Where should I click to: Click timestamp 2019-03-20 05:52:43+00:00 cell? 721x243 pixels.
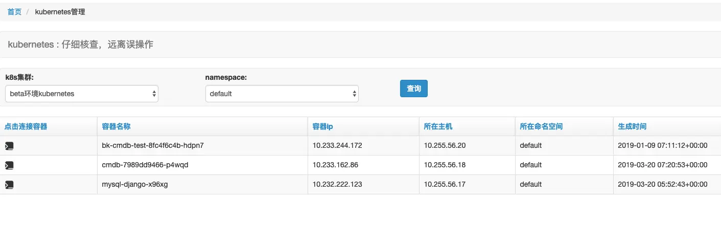click(663, 184)
